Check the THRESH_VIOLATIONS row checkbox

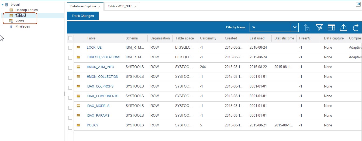(x=70, y=58)
